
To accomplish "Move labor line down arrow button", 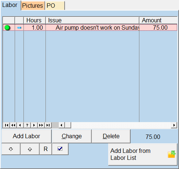I will point(11,149).
